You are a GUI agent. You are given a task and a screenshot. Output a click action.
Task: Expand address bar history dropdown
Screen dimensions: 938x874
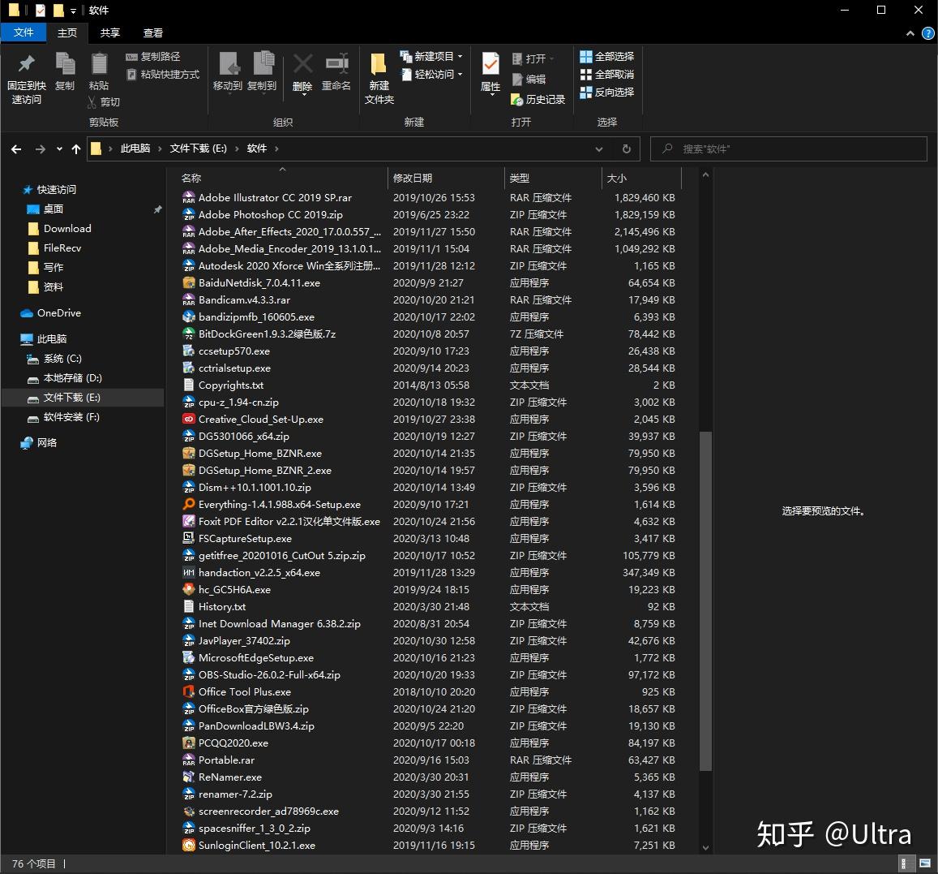pyautogui.click(x=599, y=149)
